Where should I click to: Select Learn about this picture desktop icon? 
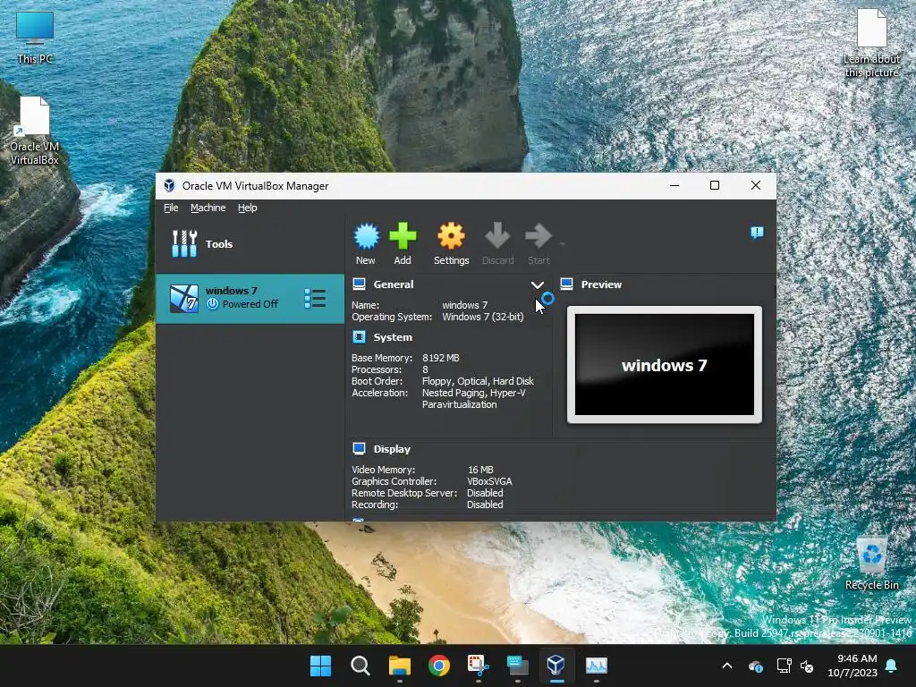[x=871, y=44]
